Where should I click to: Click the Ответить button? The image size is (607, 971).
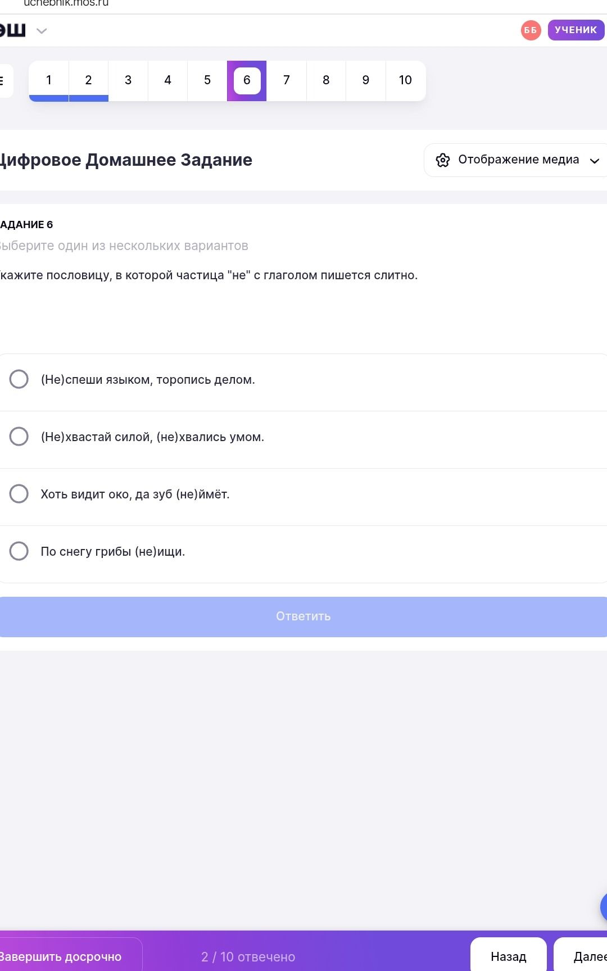click(303, 616)
